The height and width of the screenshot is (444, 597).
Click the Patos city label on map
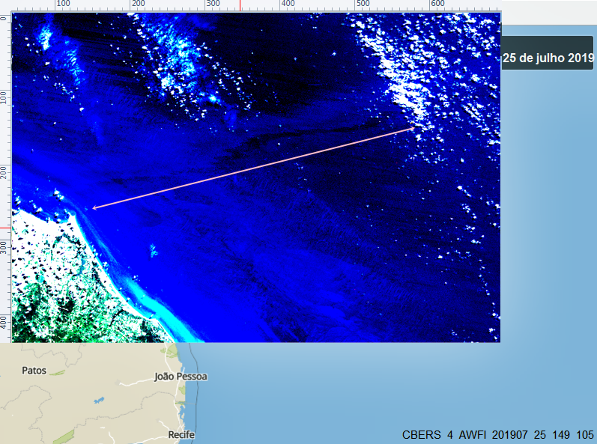(34, 370)
